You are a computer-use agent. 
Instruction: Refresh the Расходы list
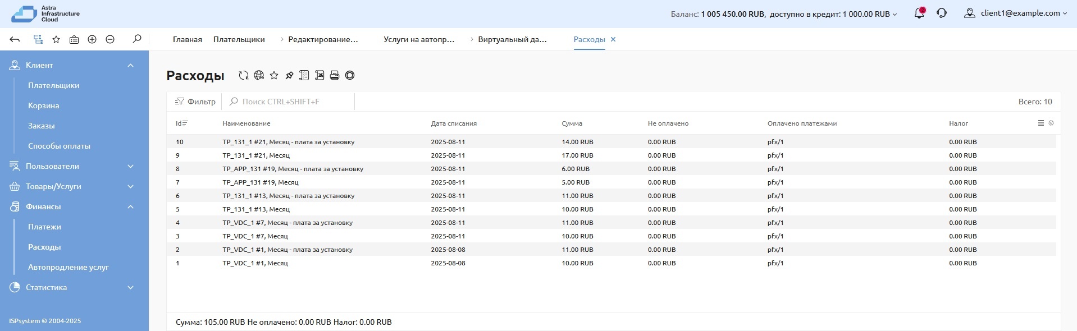(x=244, y=75)
